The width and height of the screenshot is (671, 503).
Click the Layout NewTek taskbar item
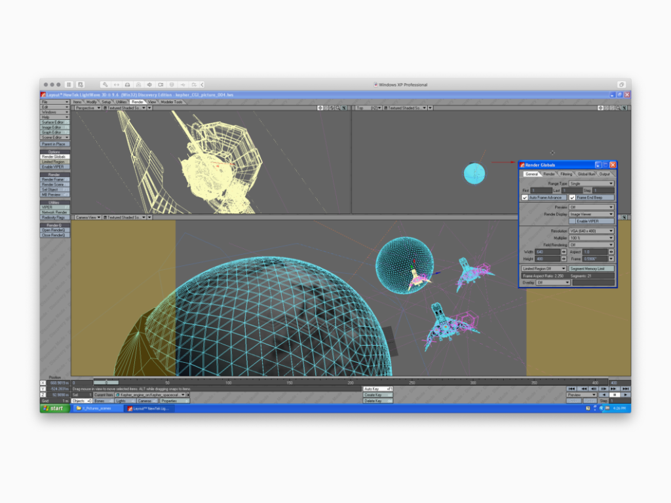(x=149, y=409)
